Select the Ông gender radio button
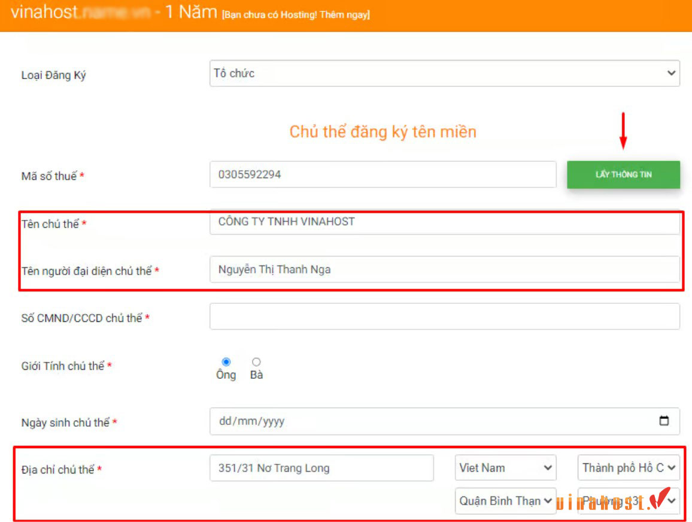The width and height of the screenshot is (692, 522). pos(226,361)
